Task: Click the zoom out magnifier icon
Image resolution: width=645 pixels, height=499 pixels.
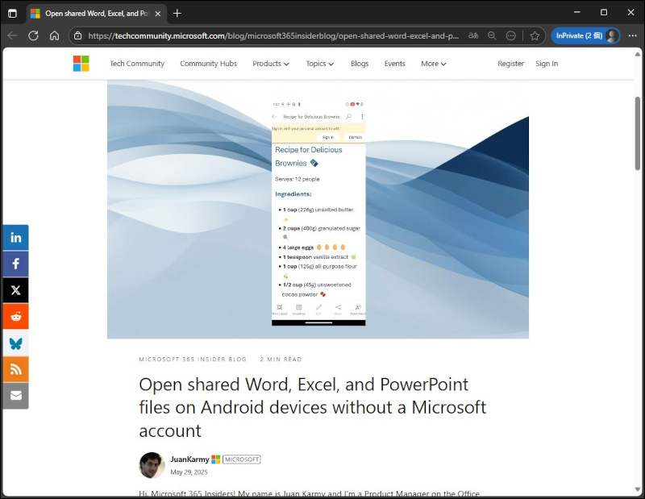Action: (492, 35)
